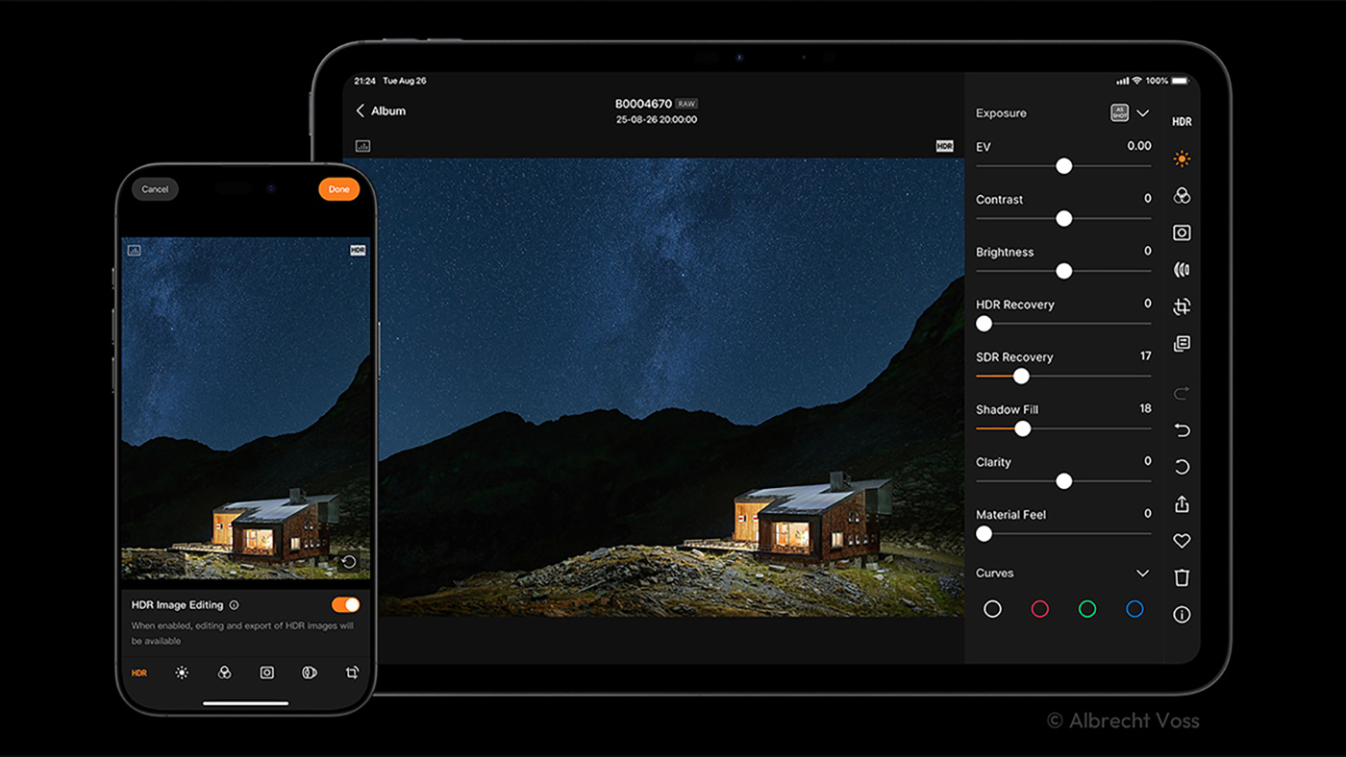1346x757 pixels.
Task: Click the reset circular arrow in the tablet sidebar
Action: (1182, 467)
